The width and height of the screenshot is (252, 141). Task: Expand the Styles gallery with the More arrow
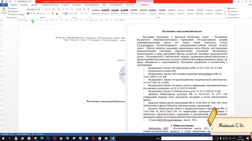point(225,14)
